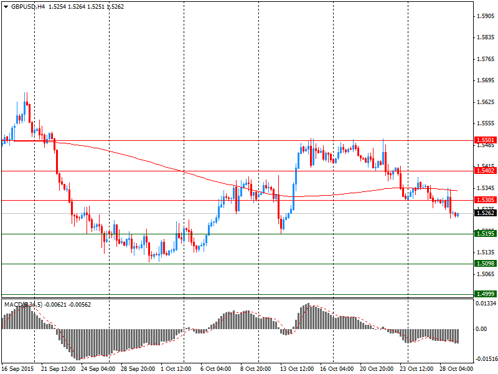Click the 24 Sep 04:00 time label

pyautogui.click(x=98, y=369)
